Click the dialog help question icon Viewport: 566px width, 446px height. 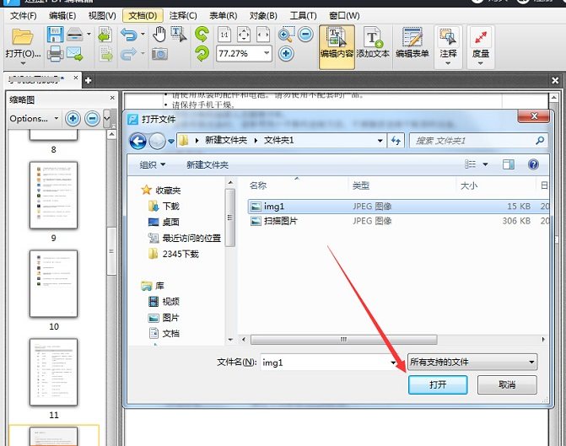(533, 164)
